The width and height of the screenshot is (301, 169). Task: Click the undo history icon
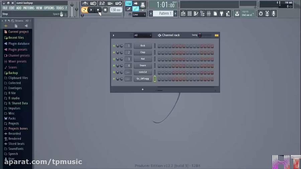(x=261, y=14)
